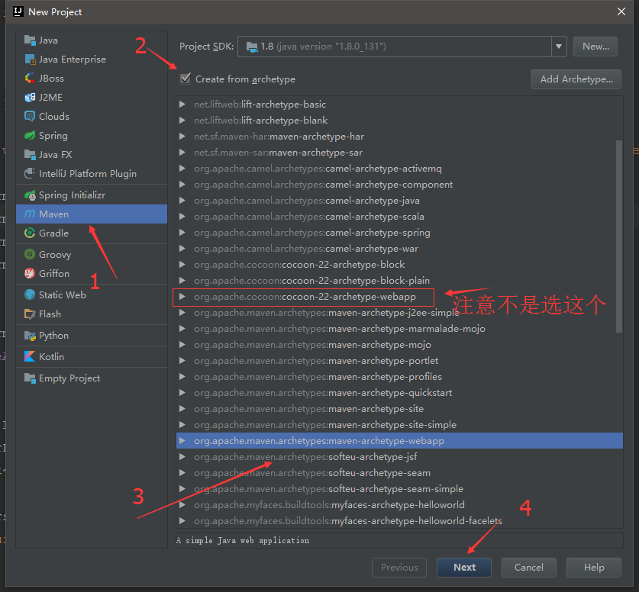The width and height of the screenshot is (639, 592).
Task: Click the Maven 'm' icon
Action: (30, 214)
